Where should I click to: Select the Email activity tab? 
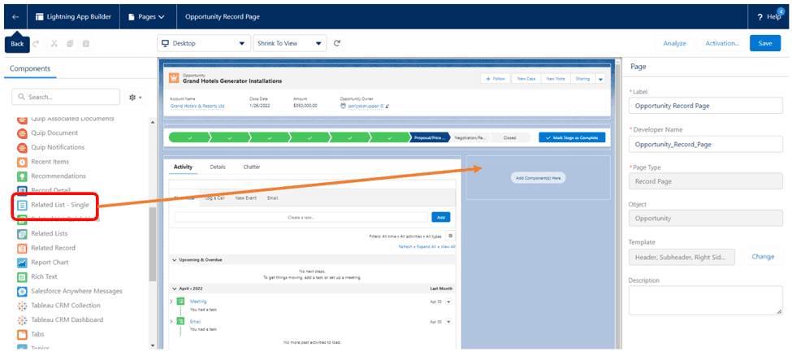click(x=273, y=198)
